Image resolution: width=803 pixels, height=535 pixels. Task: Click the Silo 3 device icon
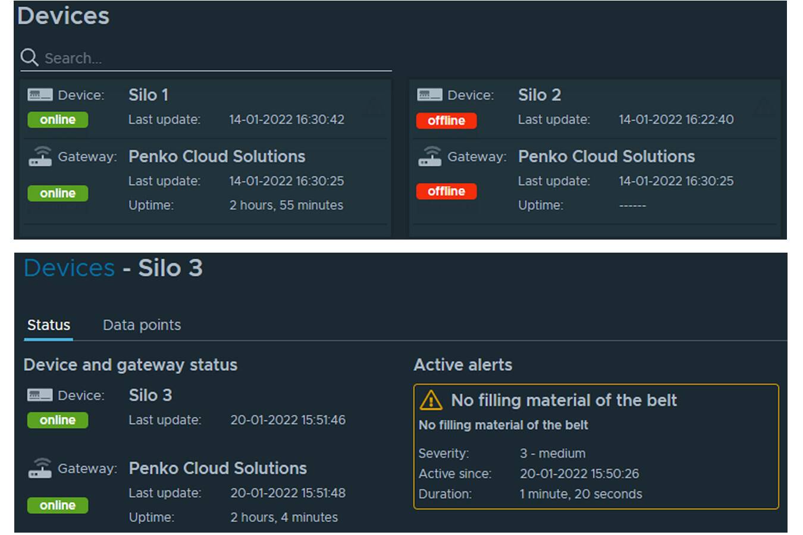coord(40,395)
